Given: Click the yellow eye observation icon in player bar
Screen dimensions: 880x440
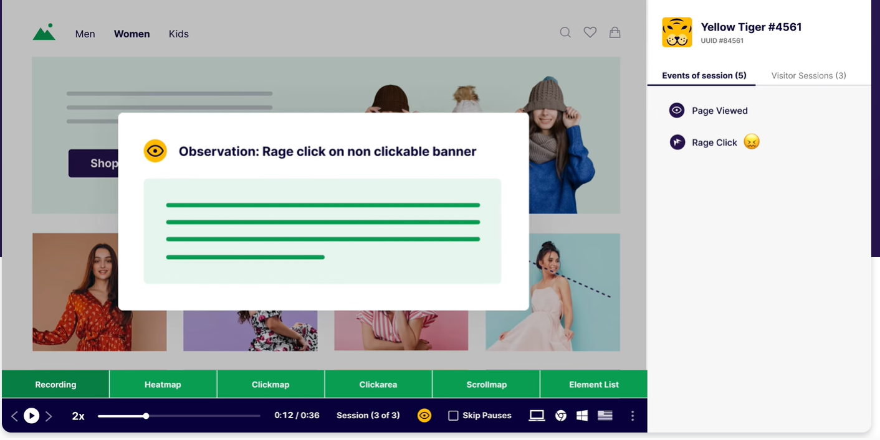Looking at the screenshot, I should pos(424,416).
